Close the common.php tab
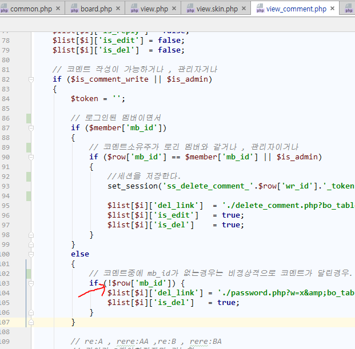Image resolution: width=355 pixels, height=349 pixels. [x=58, y=9]
